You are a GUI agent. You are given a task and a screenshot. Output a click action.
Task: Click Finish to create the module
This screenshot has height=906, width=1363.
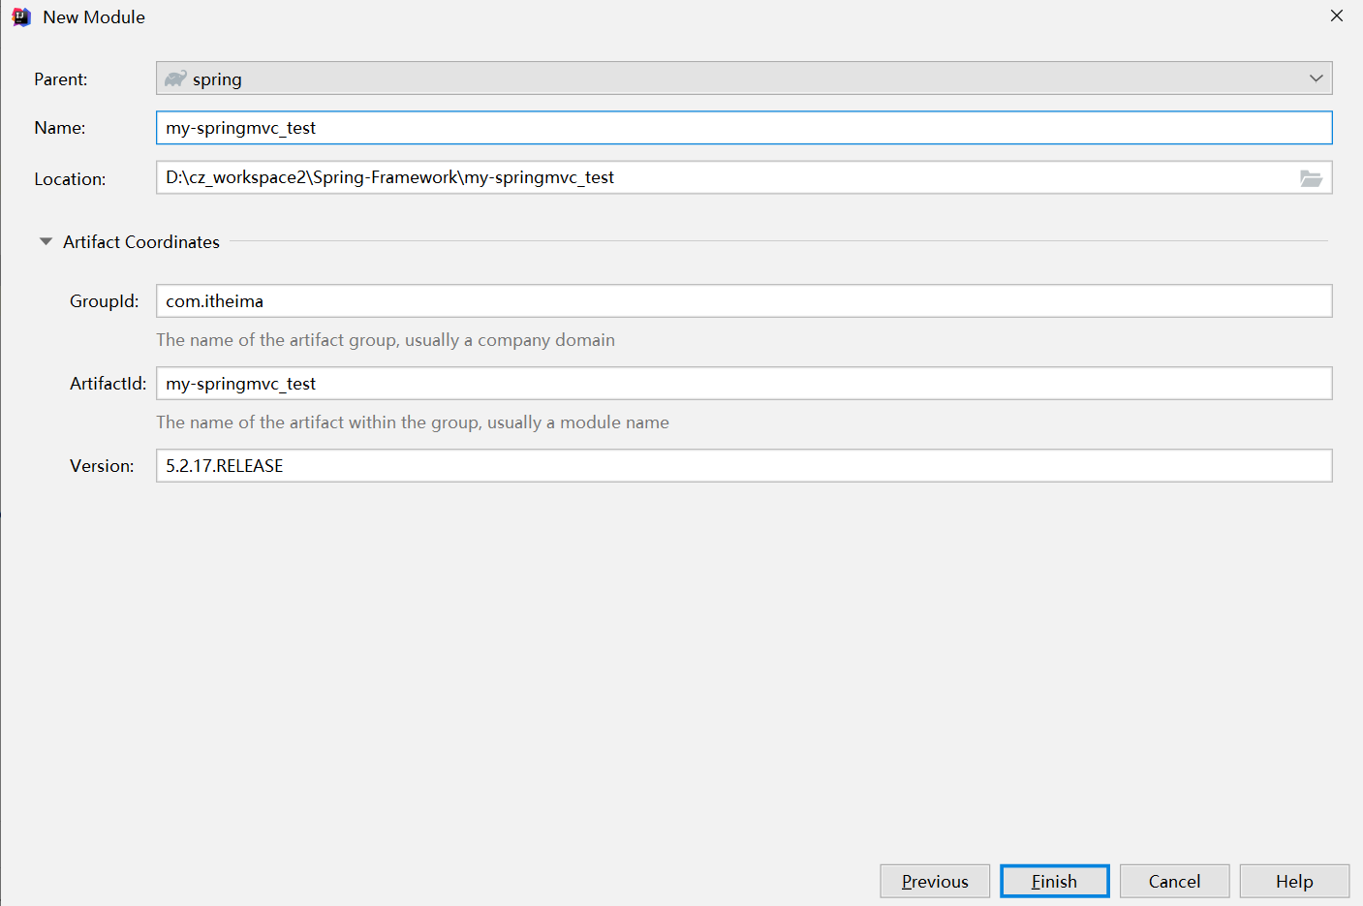[x=1054, y=881]
